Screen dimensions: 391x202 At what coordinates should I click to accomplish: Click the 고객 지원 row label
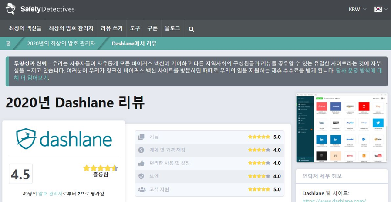tap(159, 189)
